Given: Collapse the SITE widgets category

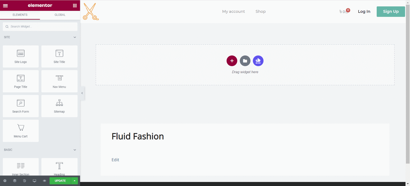Looking at the screenshot, I should tap(75, 37).
